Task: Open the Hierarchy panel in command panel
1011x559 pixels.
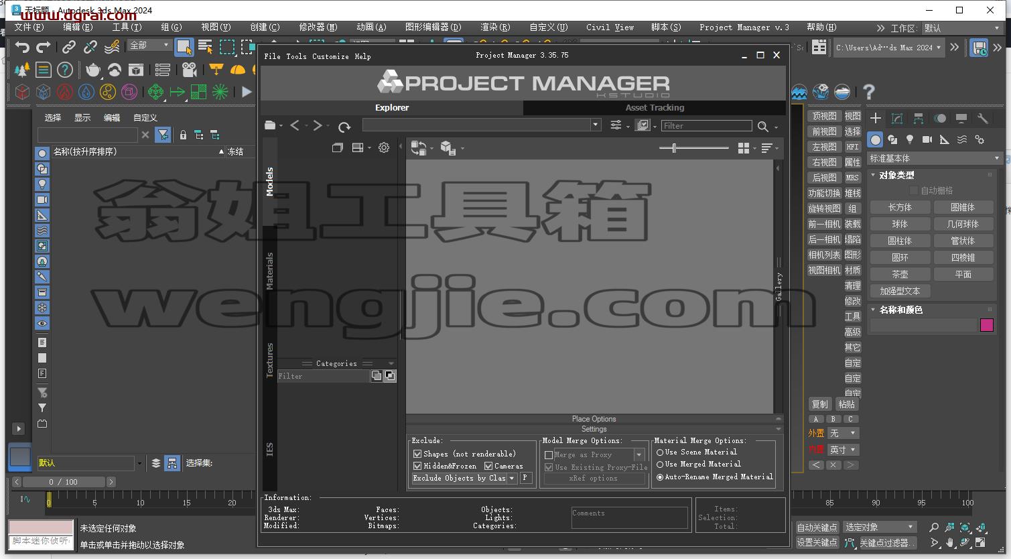Action: click(x=919, y=119)
